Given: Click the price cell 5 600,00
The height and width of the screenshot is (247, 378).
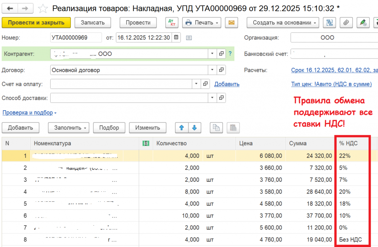Looking at the screenshot, I should [x=261, y=227].
